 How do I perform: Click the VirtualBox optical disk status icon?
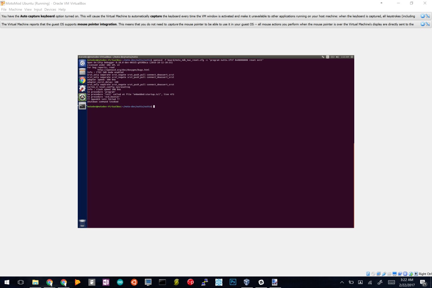(x=373, y=274)
